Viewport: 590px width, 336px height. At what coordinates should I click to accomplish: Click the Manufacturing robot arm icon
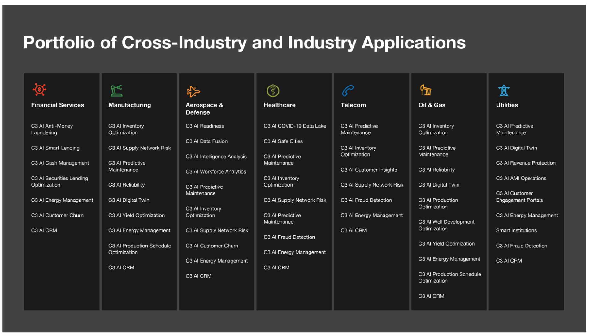coord(117,90)
